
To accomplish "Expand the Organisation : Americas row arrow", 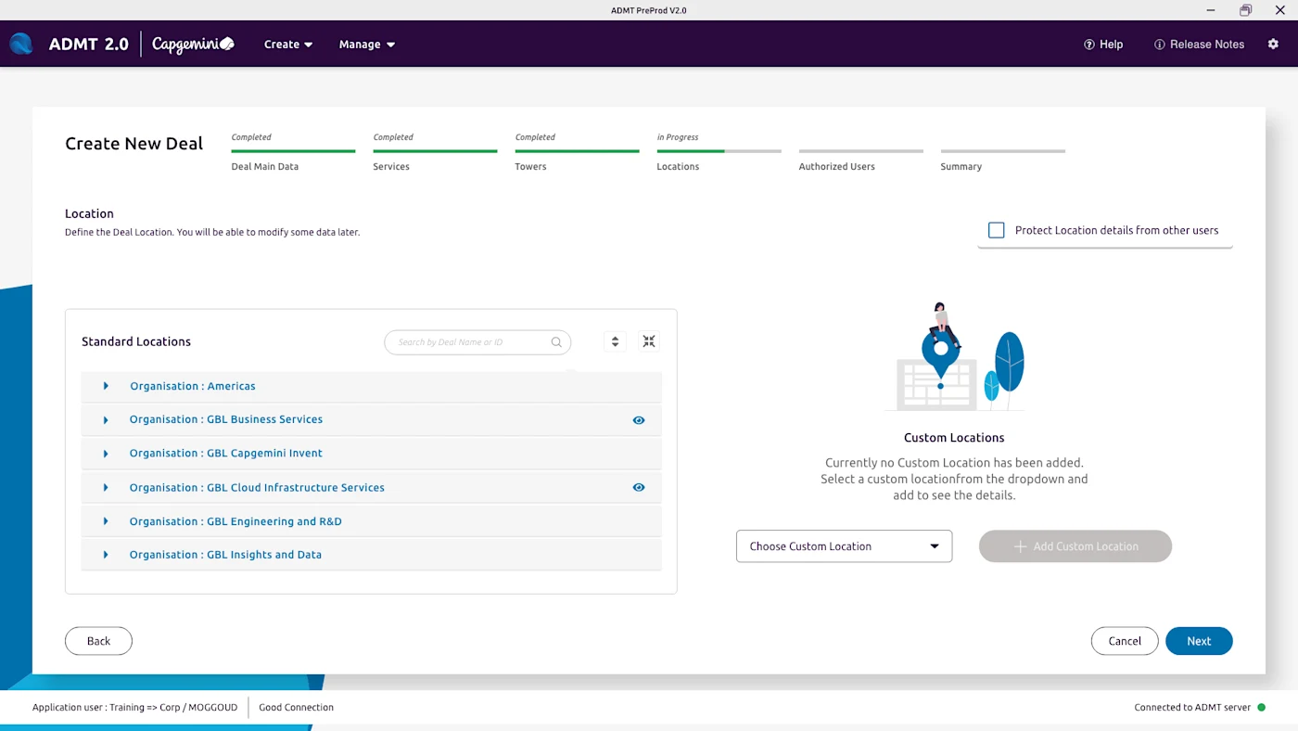I will point(106,386).
